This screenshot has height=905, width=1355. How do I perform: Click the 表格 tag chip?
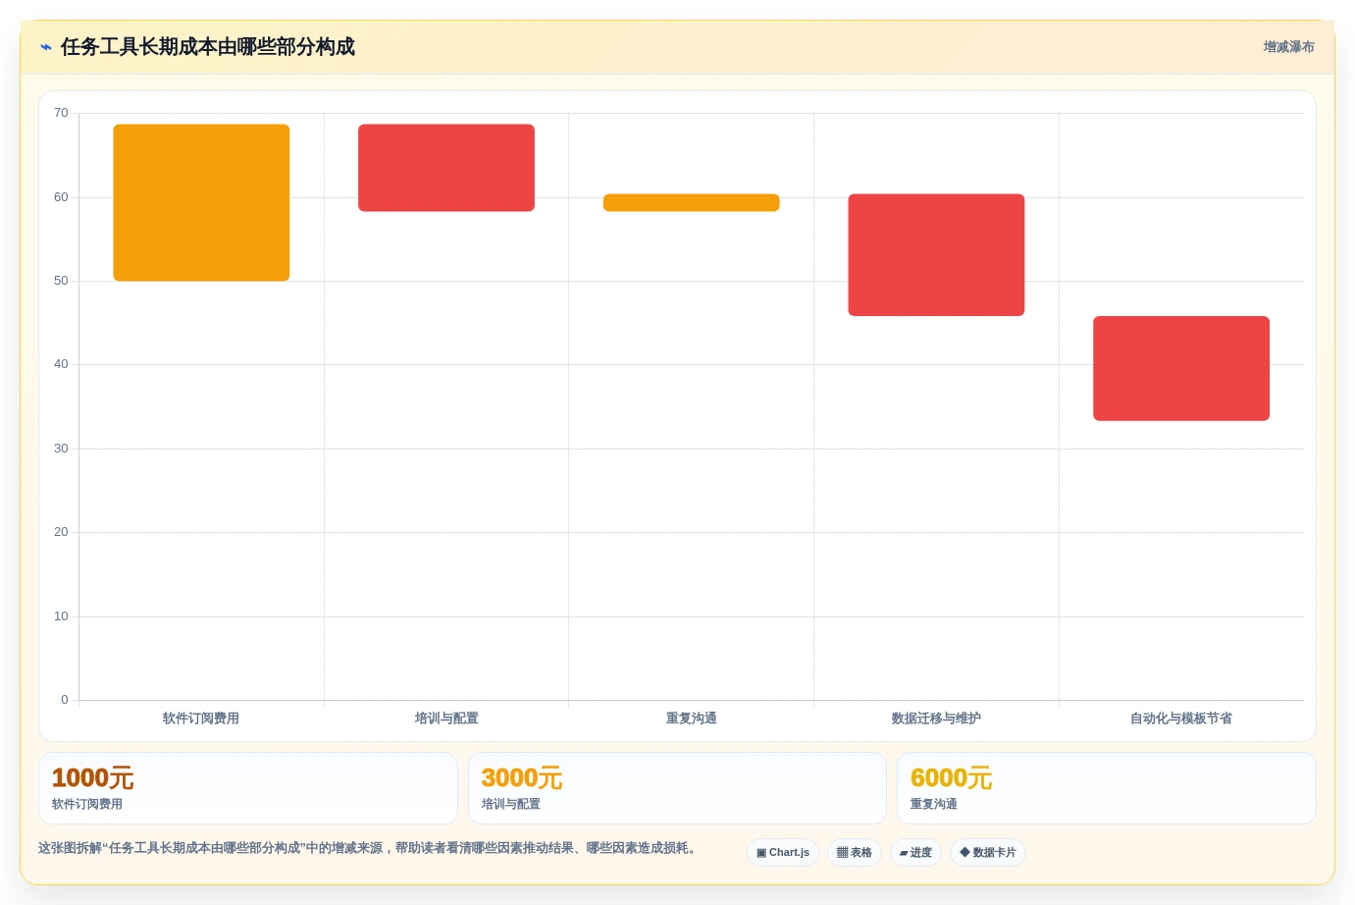tap(855, 853)
